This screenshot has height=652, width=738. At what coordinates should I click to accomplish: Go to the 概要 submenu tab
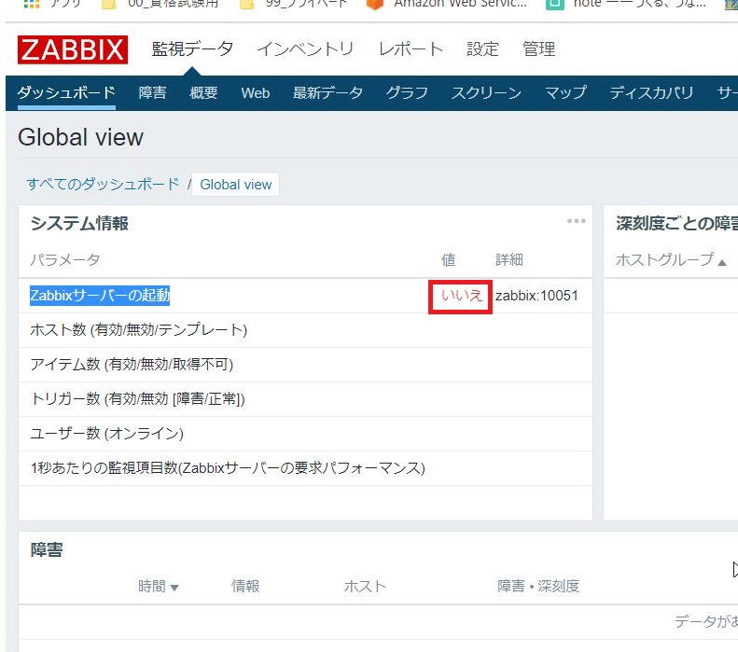tap(203, 92)
